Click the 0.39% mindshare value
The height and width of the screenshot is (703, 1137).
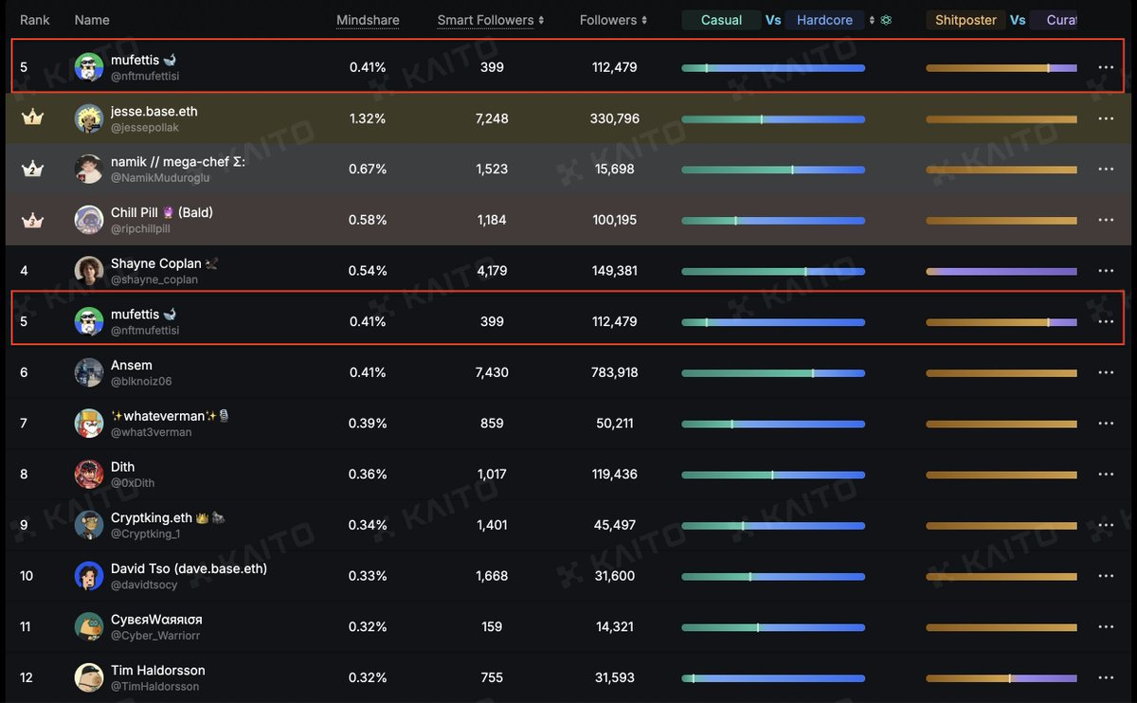click(x=368, y=424)
